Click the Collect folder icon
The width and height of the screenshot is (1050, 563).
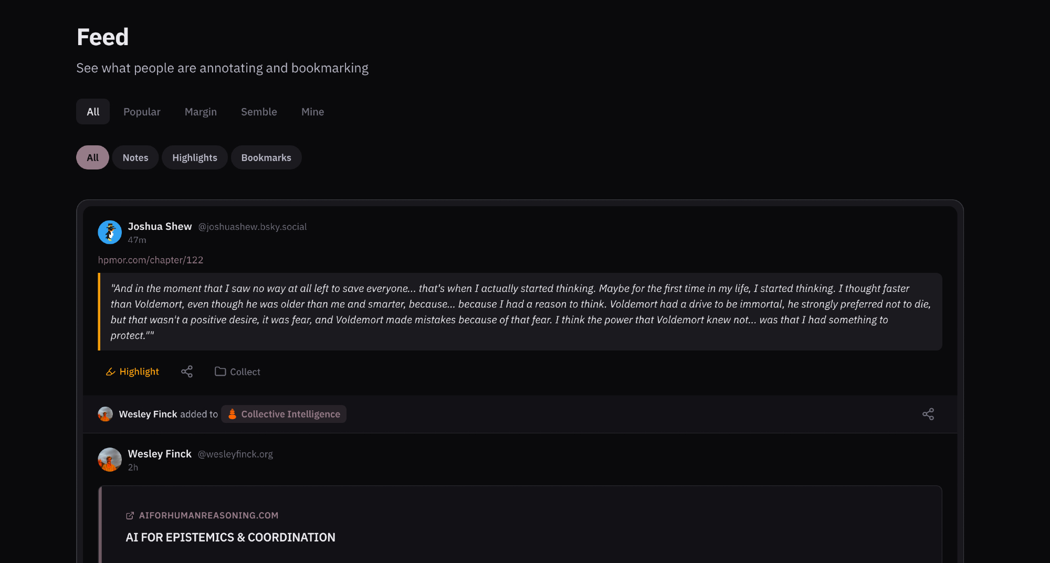(x=220, y=371)
